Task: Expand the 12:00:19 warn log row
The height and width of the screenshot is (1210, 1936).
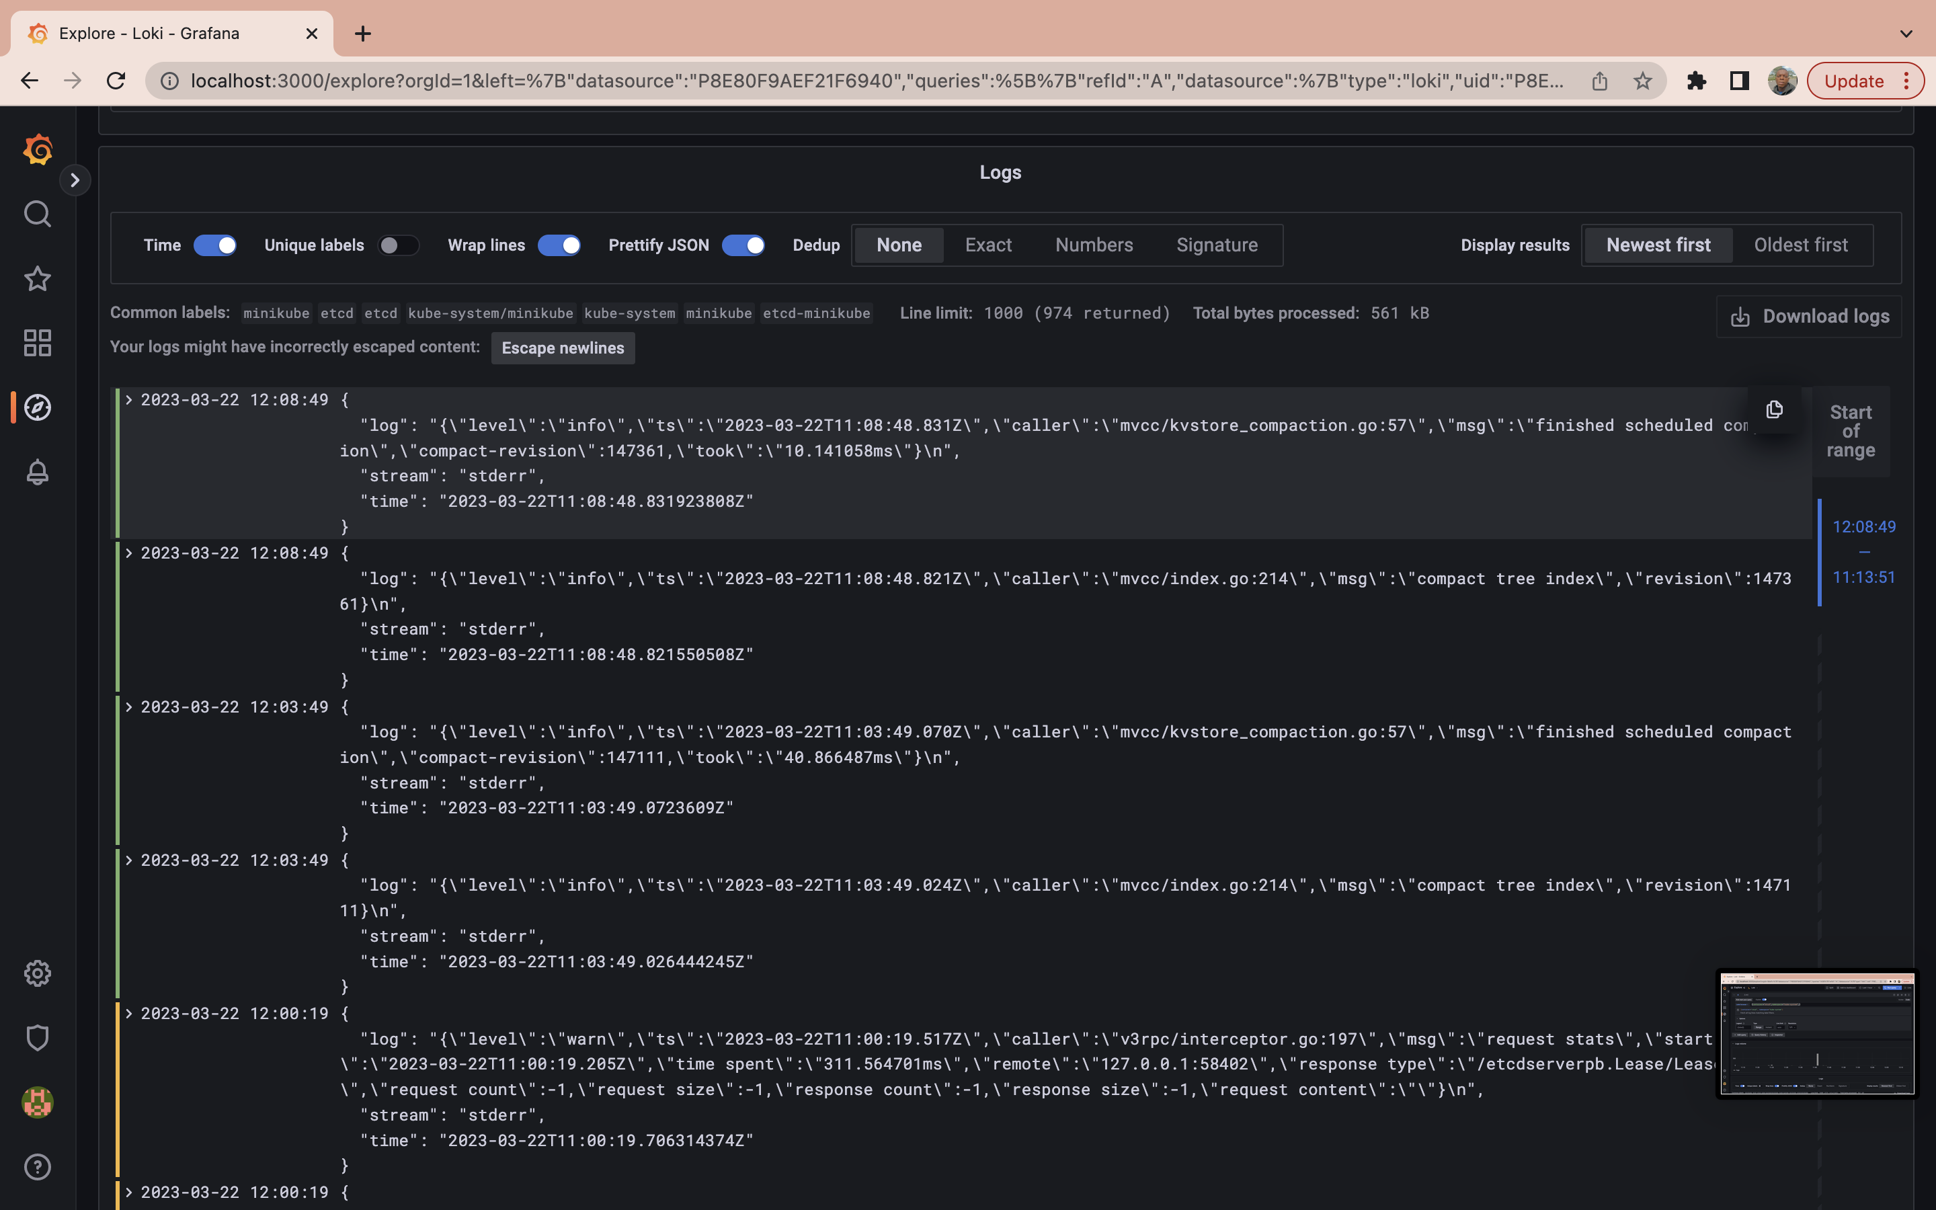Action: [x=129, y=1013]
